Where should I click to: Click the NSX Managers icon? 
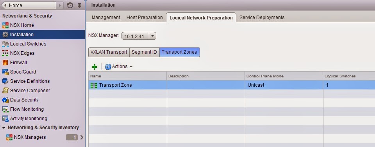pyautogui.click(x=9, y=137)
